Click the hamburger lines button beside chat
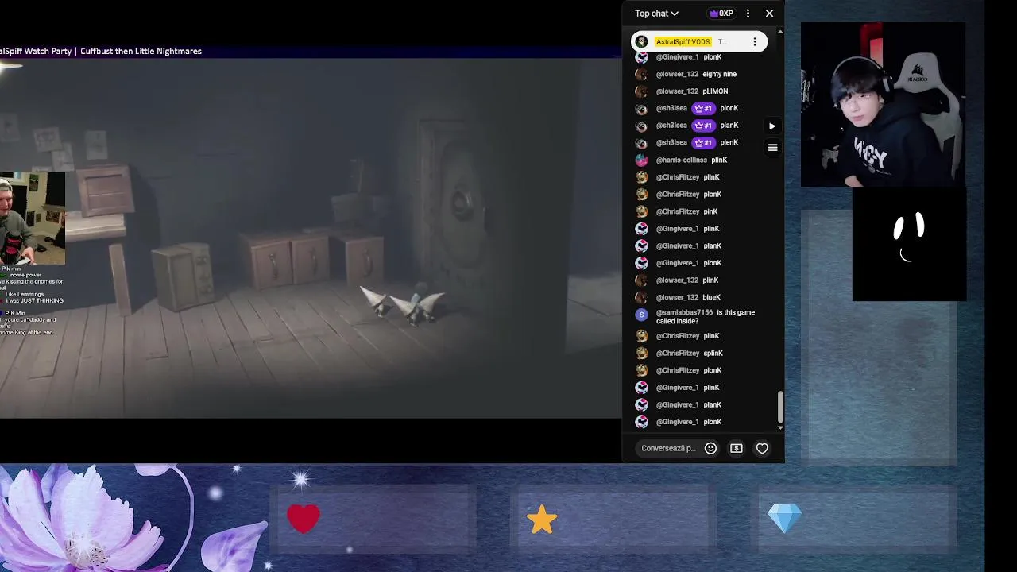 772,147
